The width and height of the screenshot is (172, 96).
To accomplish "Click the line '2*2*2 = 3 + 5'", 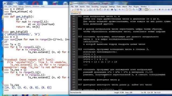I will click(92, 57).
